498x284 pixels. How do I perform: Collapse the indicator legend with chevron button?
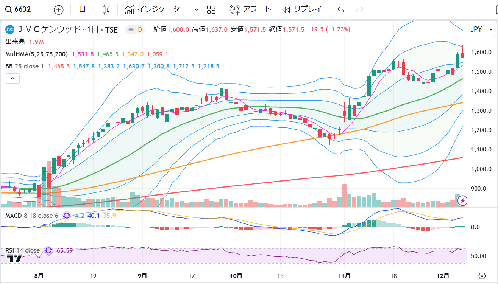tap(12, 79)
